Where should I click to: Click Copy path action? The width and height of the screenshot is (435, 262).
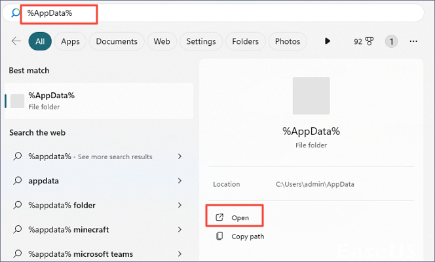pyautogui.click(x=248, y=236)
